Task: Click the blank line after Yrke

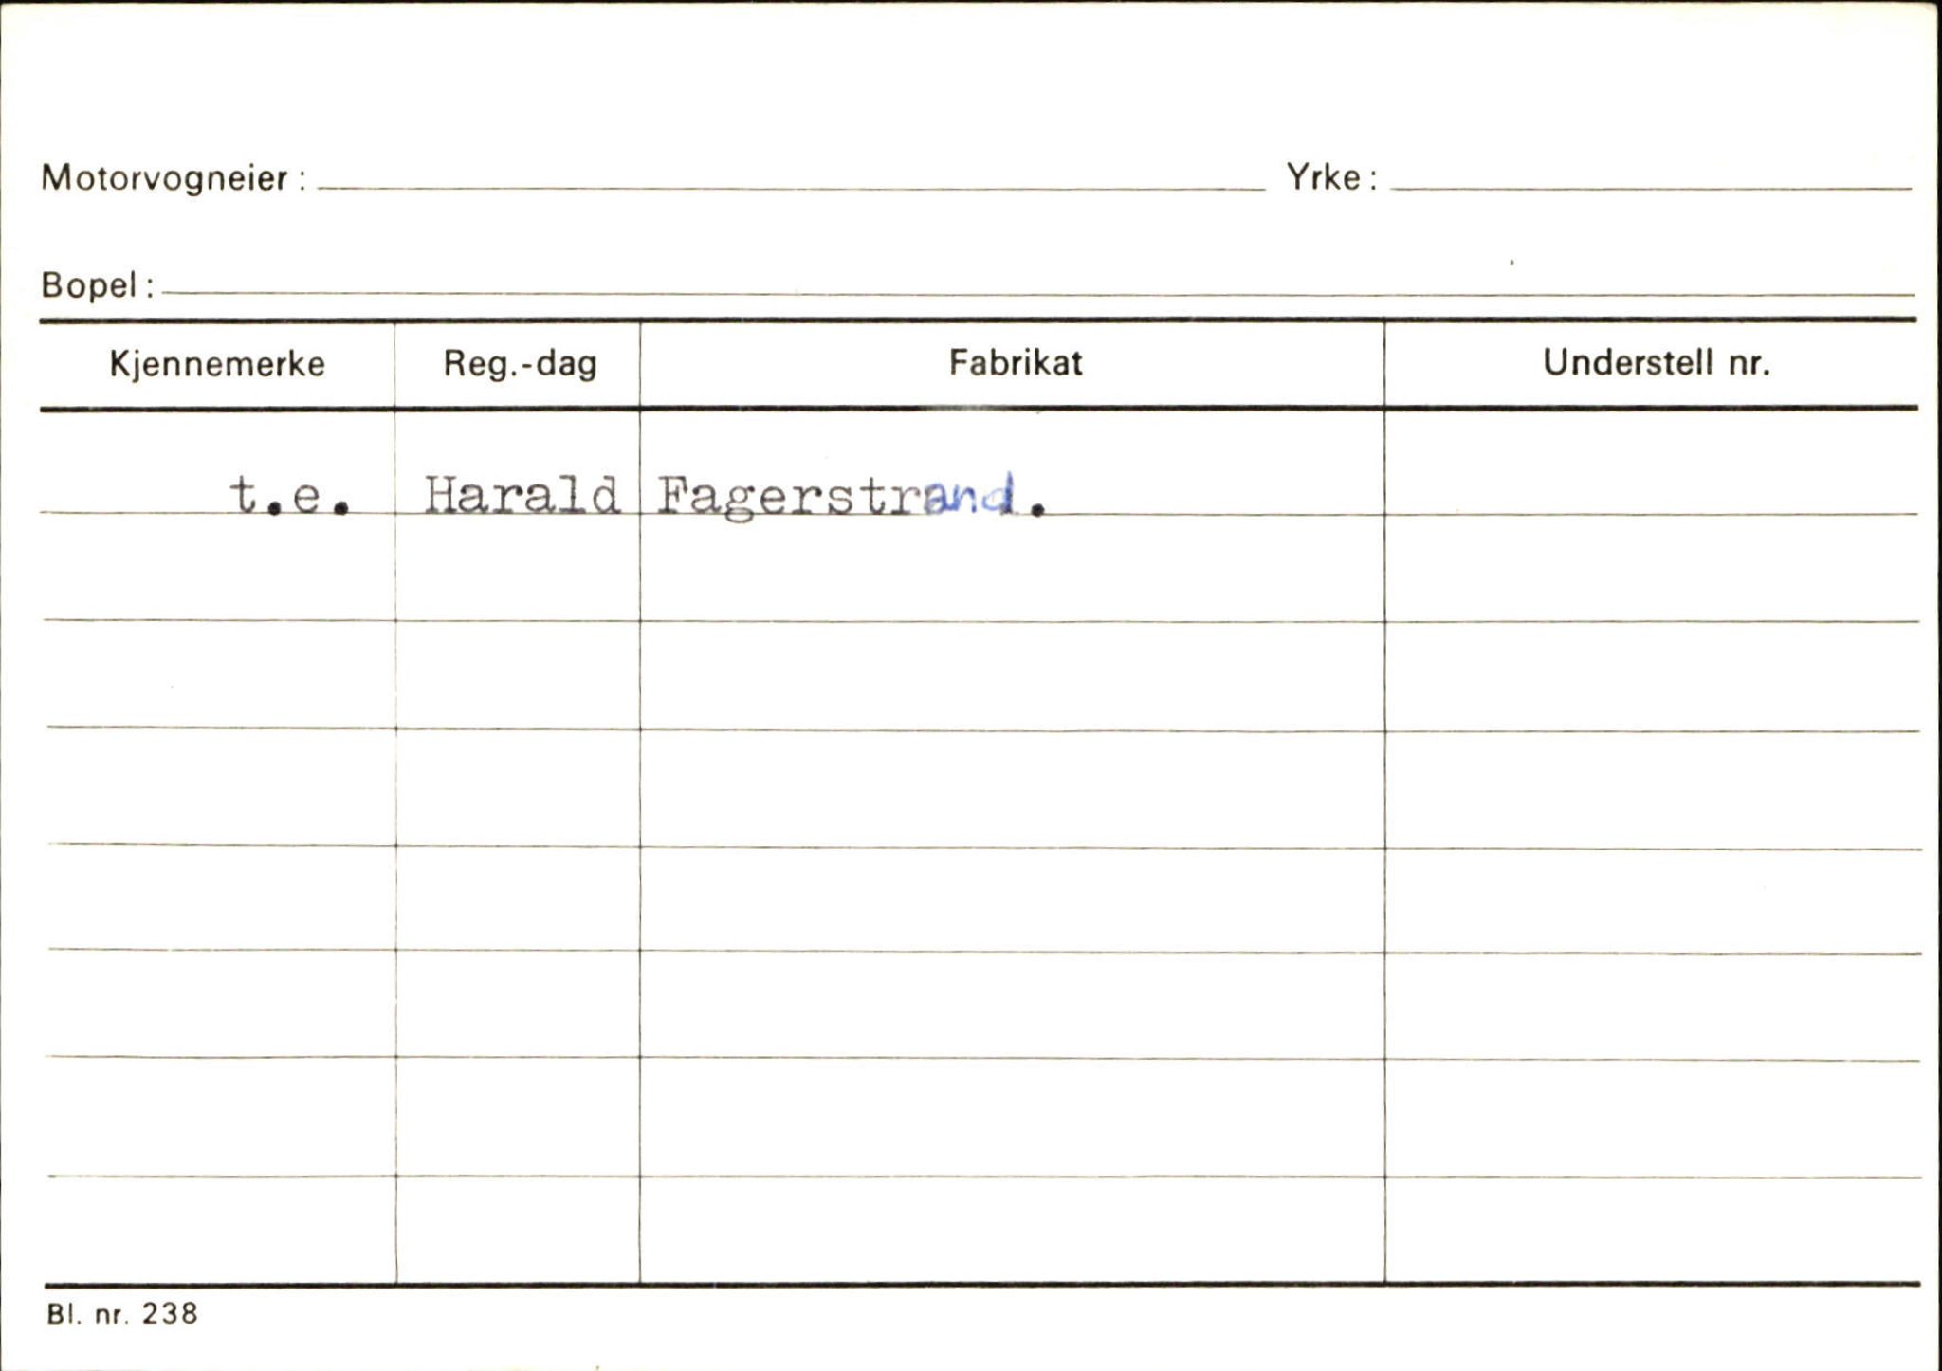Action: coord(1650,180)
